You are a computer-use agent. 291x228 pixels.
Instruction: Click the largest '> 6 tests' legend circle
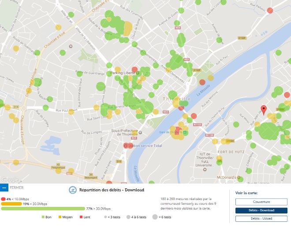155,217
